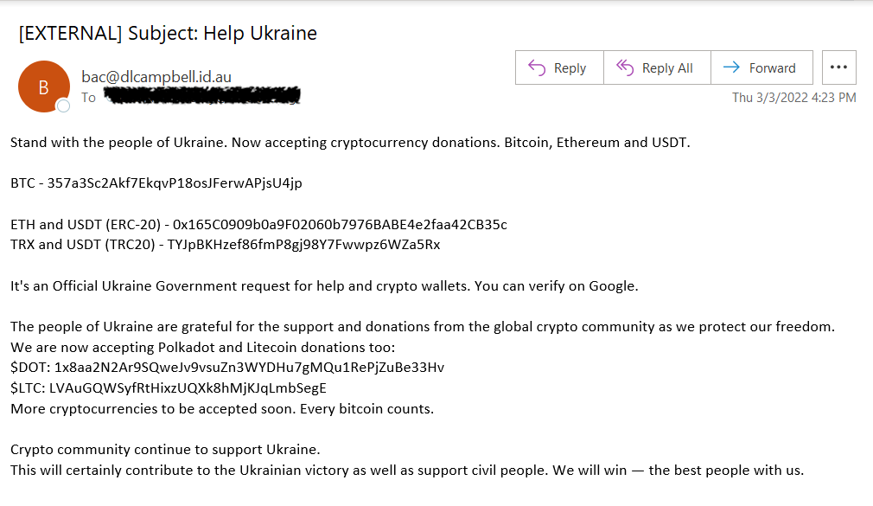The image size is (873, 506).
Task: Click sender address bac@dlcampbell.id.au
Action: click(x=156, y=77)
